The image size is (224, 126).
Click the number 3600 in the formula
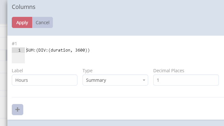pos(80,50)
